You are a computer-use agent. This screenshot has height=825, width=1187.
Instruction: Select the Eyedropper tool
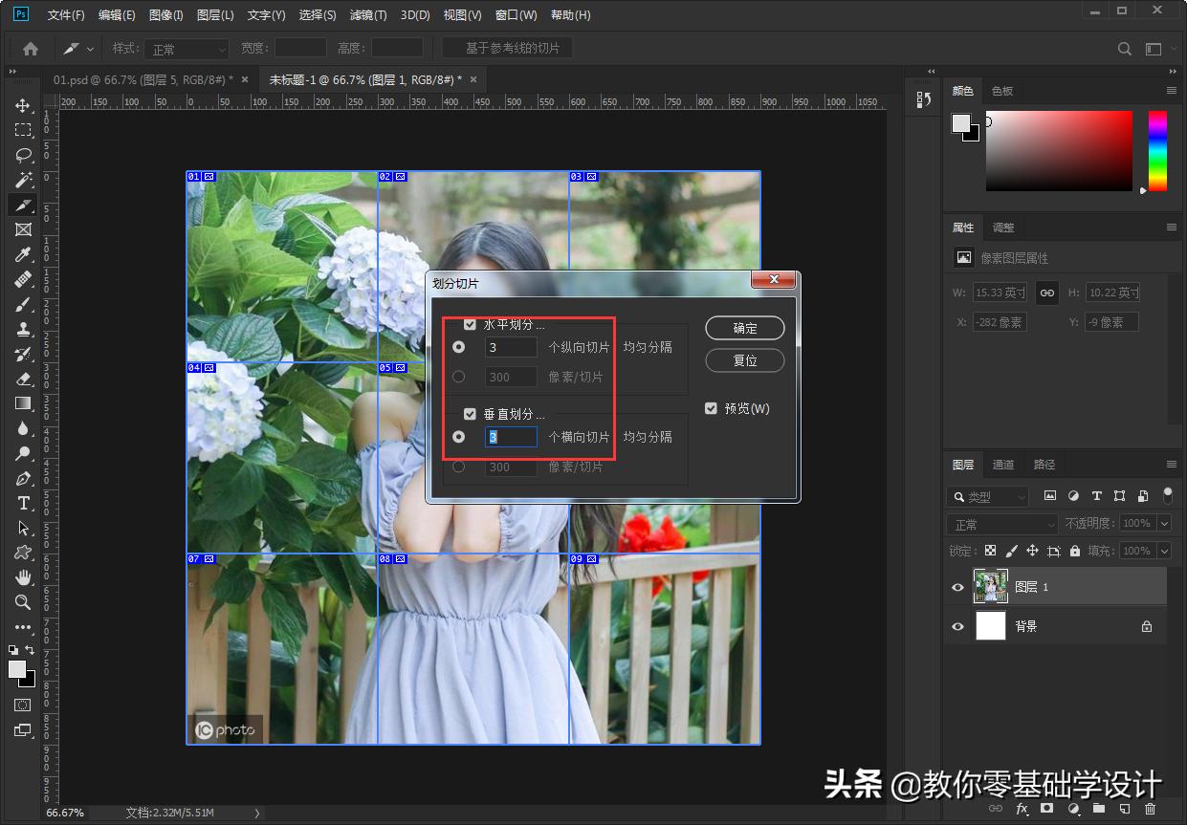tap(23, 254)
